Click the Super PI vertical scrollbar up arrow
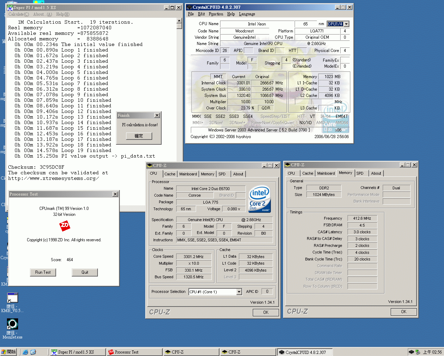The width and height of the screenshot is (444, 356). 179,21
